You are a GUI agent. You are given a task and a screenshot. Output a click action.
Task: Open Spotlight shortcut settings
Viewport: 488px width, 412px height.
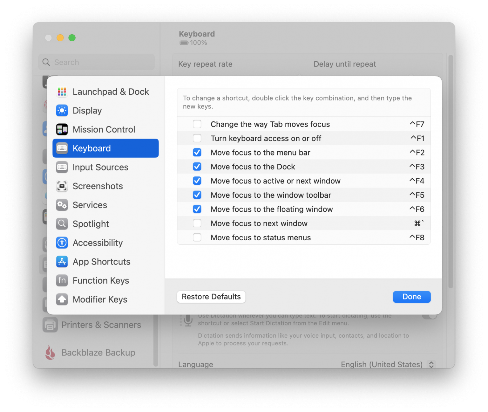tap(91, 223)
